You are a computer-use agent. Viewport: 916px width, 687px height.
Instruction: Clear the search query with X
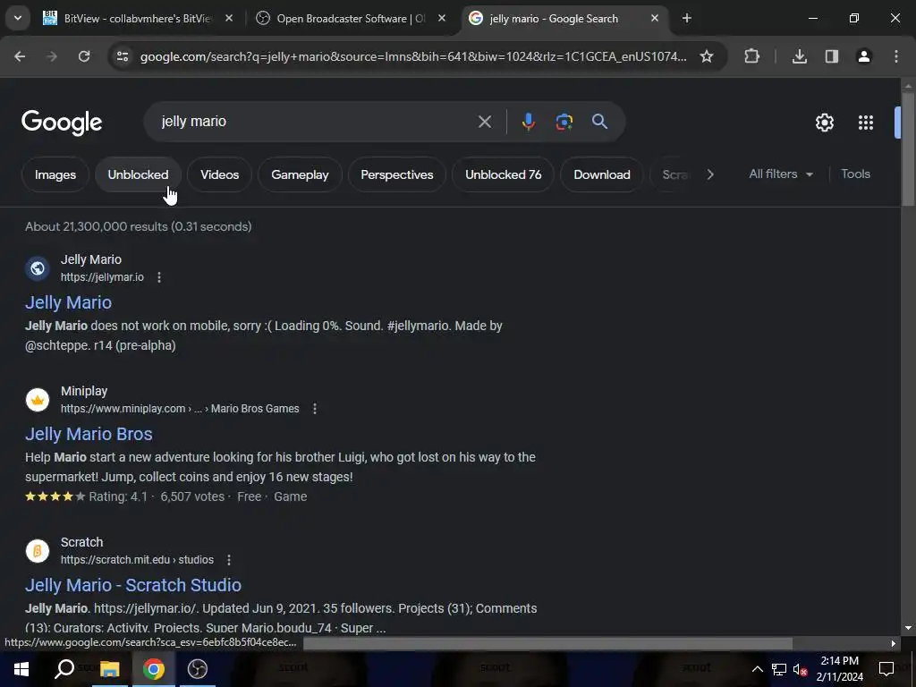(485, 122)
